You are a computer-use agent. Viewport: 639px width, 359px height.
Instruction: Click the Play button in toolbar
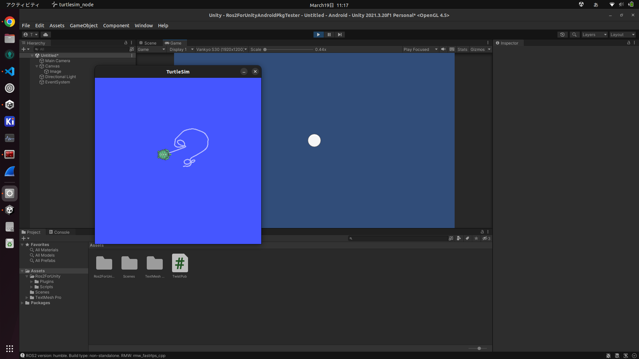(x=318, y=35)
